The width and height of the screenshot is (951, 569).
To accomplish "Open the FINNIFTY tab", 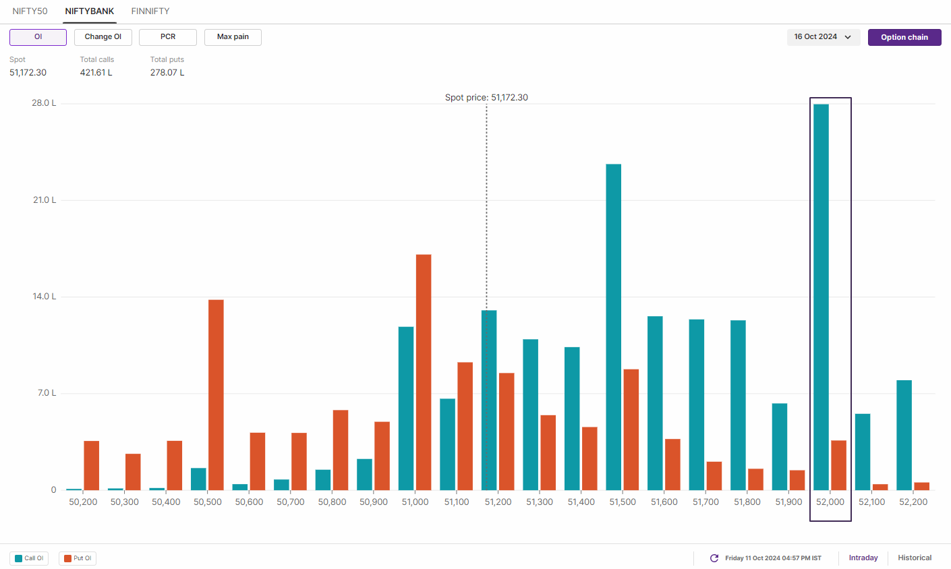I will [150, 11].
